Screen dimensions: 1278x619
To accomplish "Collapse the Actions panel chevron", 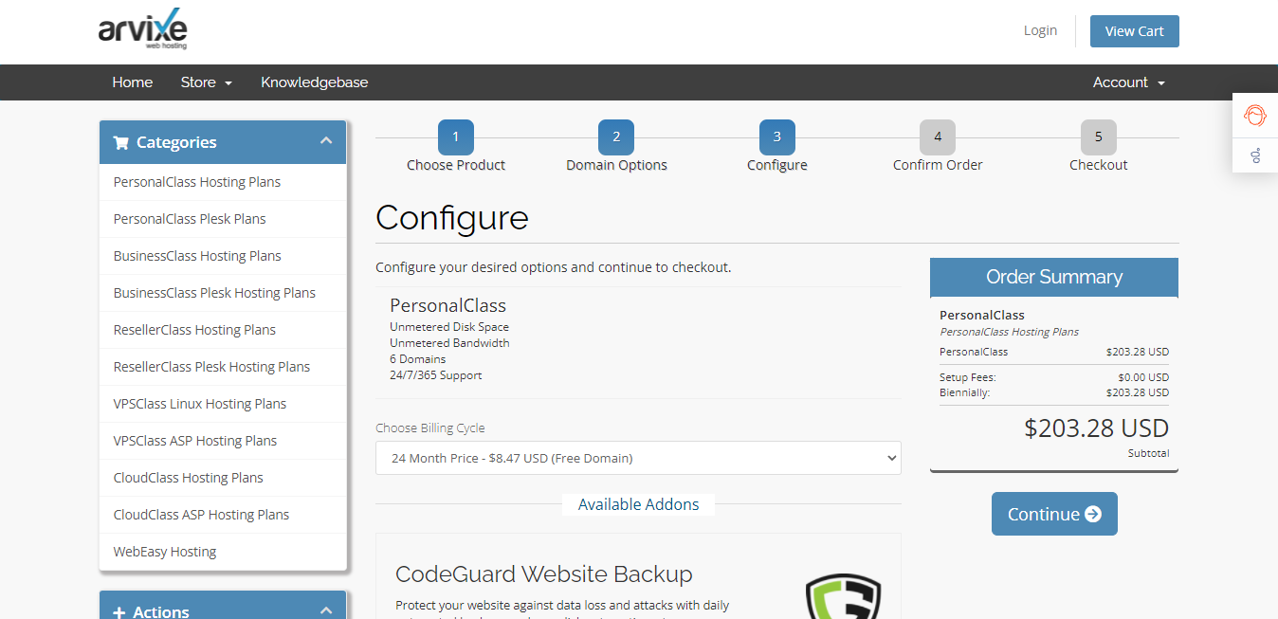I will (x=326, y=611).
